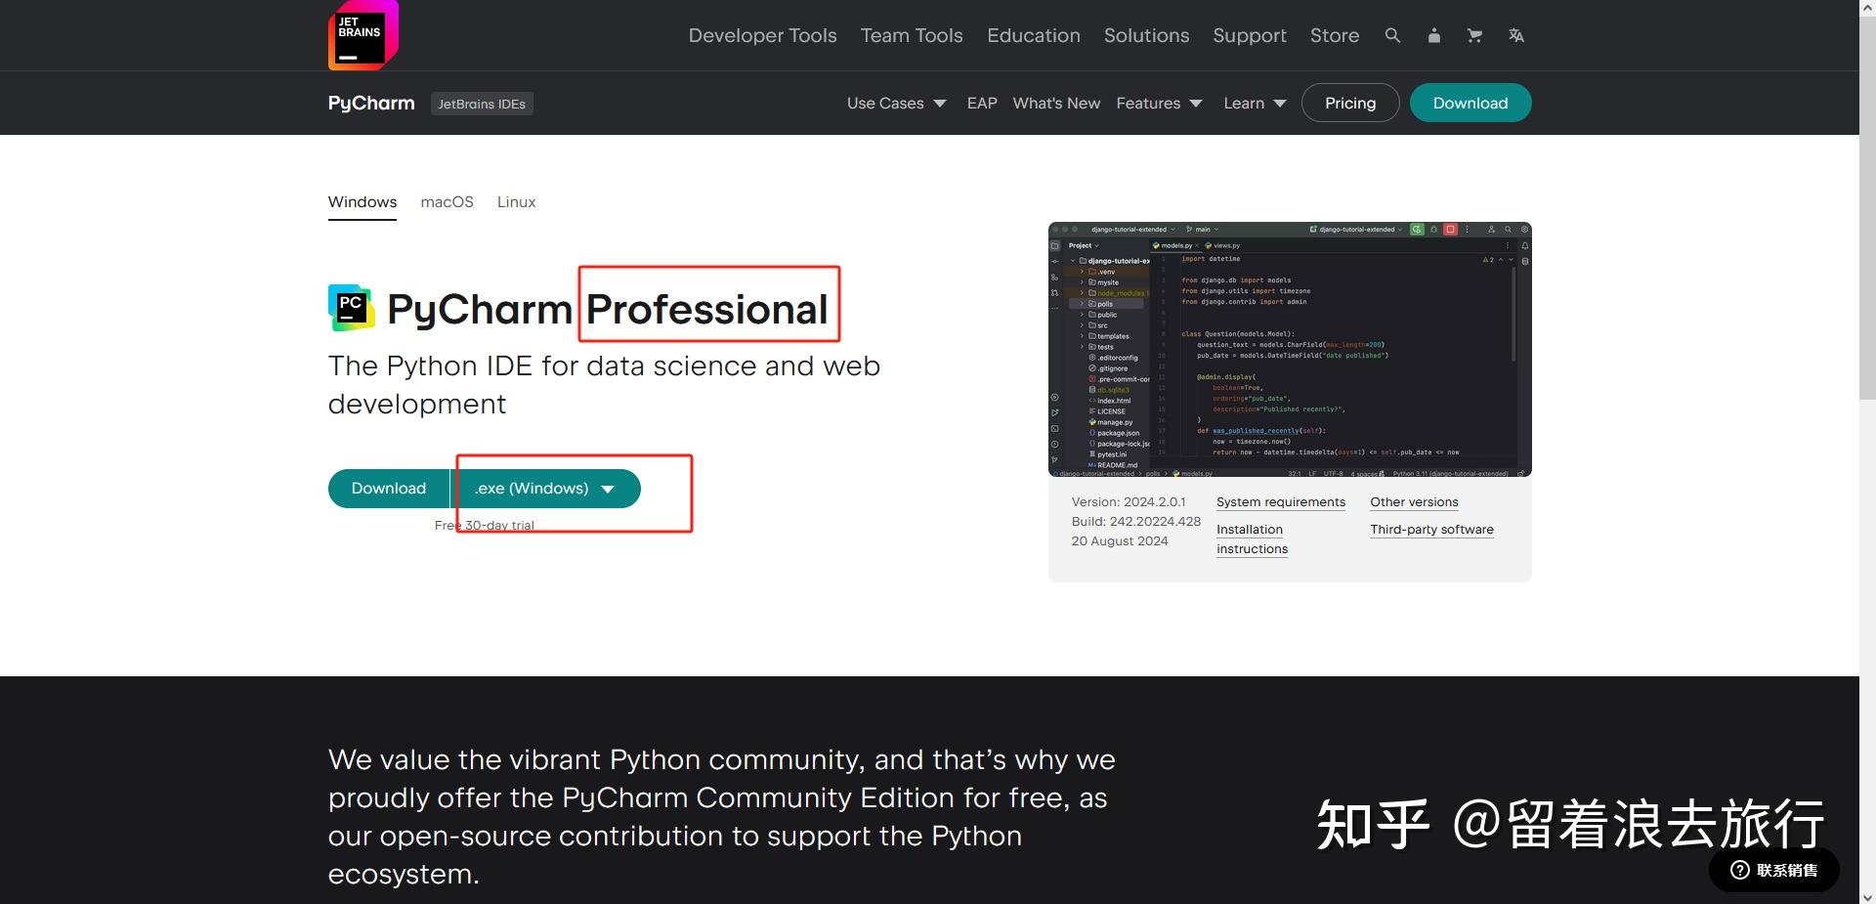1876x904 pixels.
Task: Click the green Download button in the header
Action: tap(1470, 103)
